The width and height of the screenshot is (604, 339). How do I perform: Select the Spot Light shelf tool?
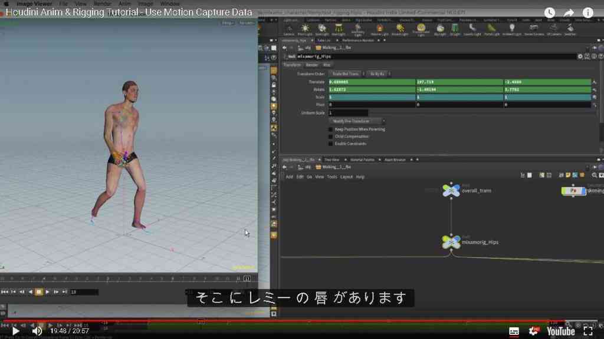pos(321,29)
